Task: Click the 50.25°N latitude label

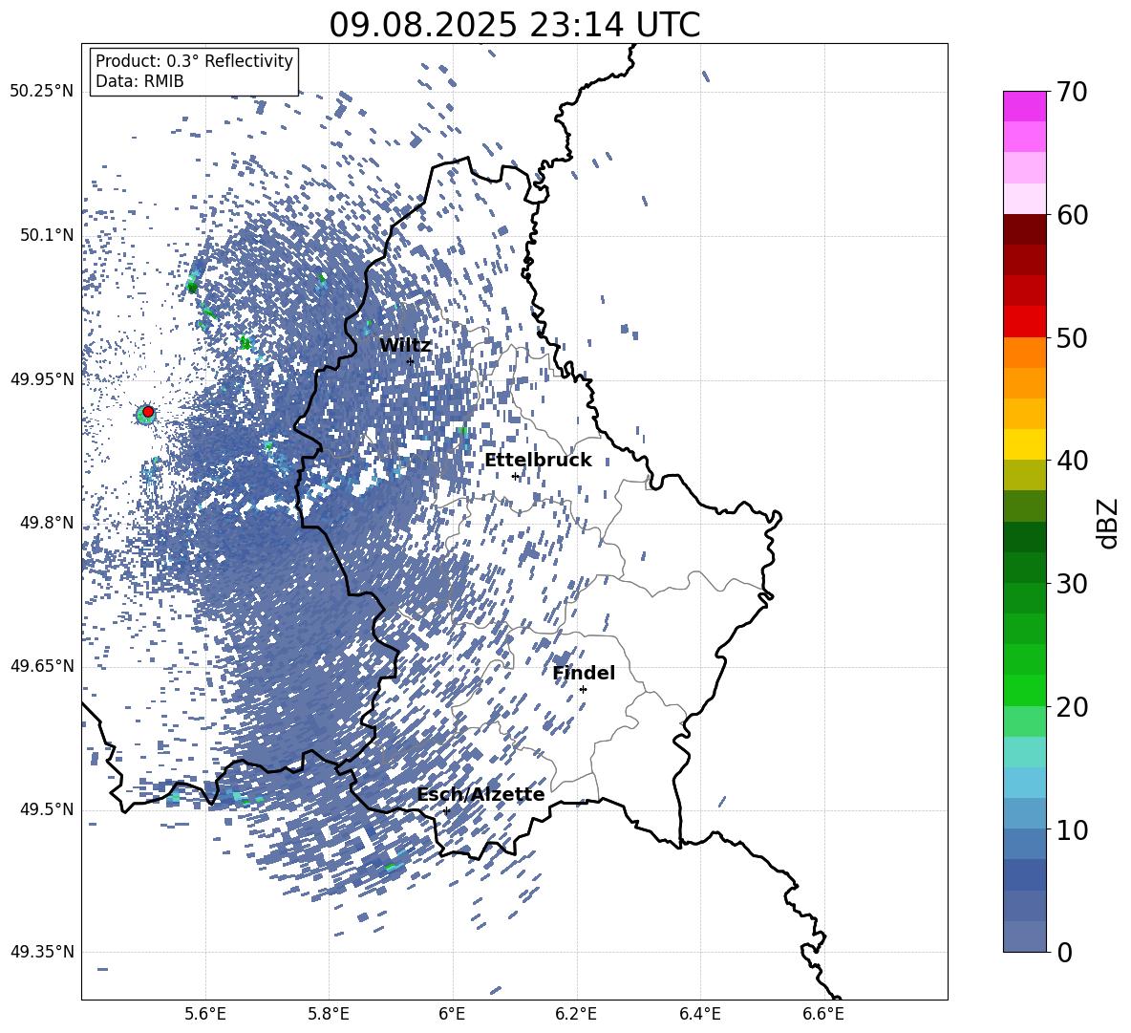Action: pos(42,92)
